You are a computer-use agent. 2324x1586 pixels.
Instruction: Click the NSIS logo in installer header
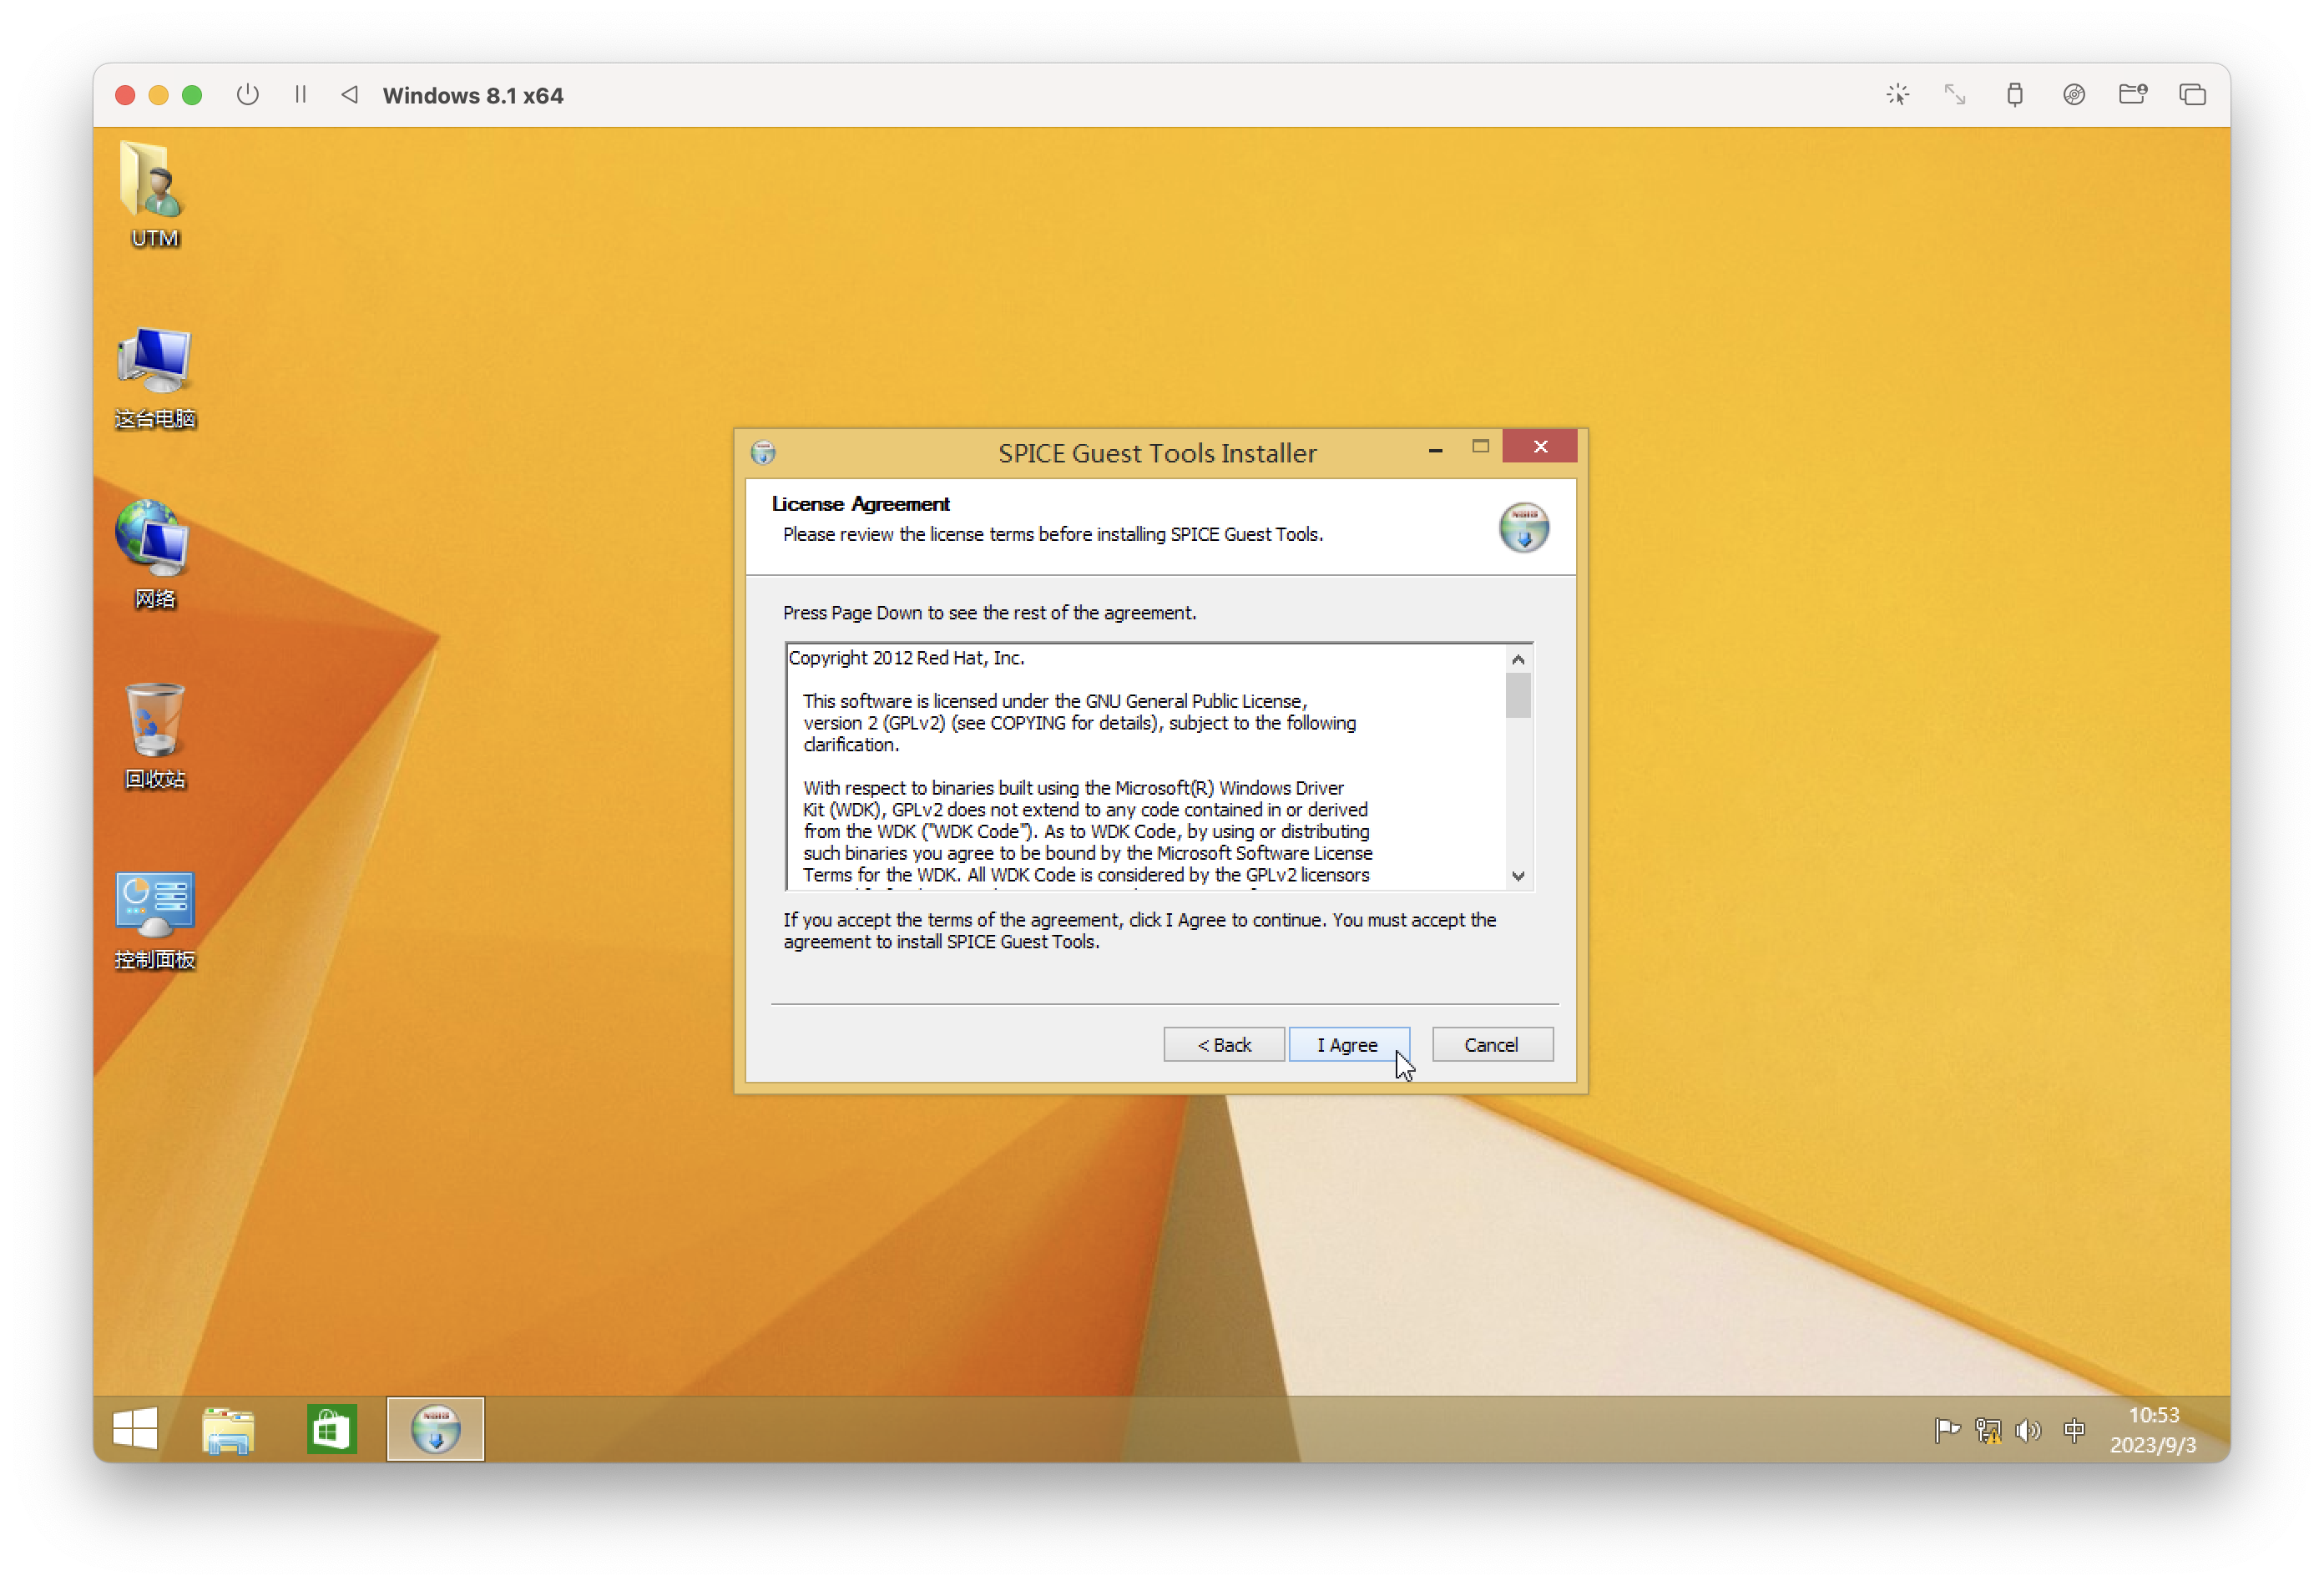click(1523, 527)
